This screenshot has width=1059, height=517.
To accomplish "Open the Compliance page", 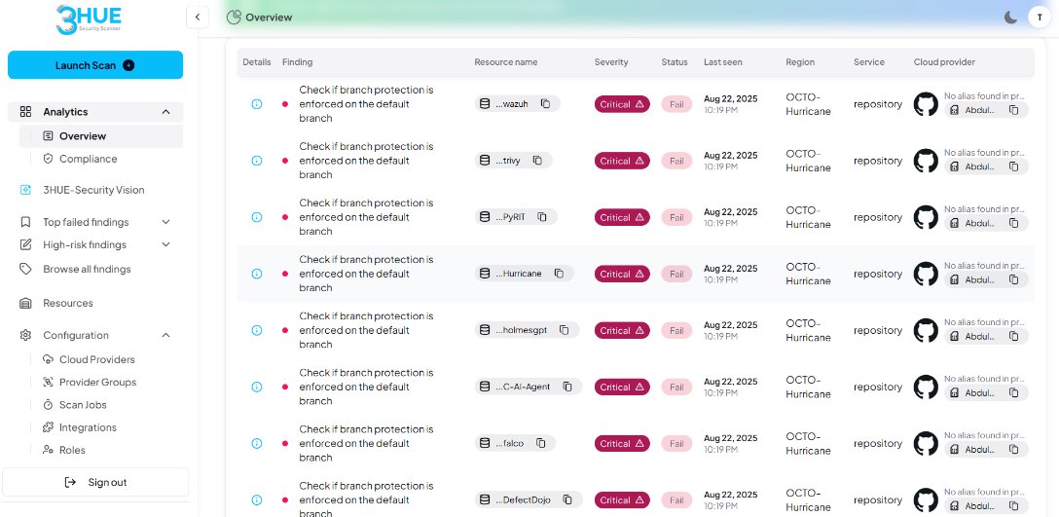I will (88, 159).
